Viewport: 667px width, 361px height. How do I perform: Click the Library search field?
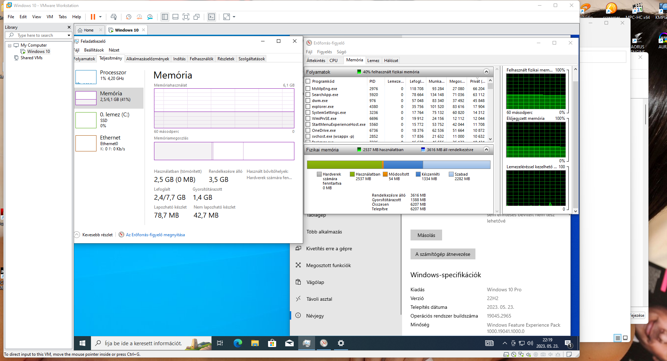tap(39, 35)
